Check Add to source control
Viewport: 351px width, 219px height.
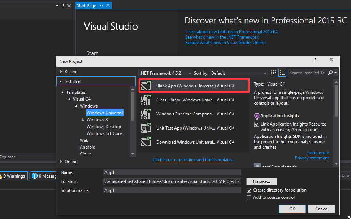coord(249,197)
